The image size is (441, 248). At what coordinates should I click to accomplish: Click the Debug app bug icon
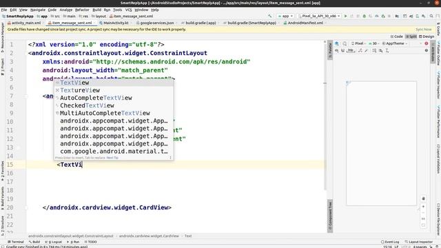[x=364, y=16]
